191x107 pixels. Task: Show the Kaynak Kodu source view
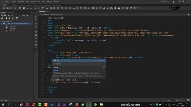(x=44, y=15)
